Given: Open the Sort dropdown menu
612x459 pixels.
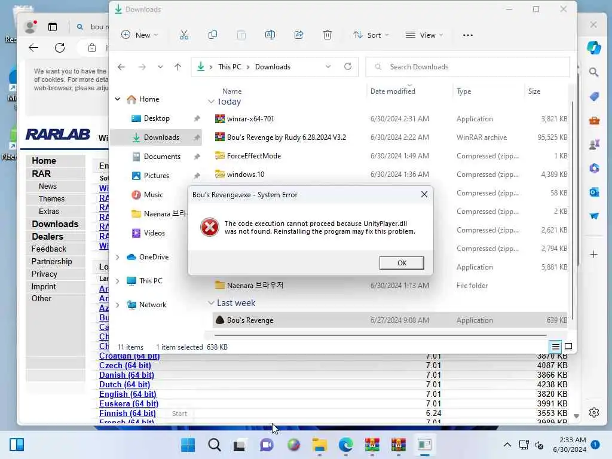Looking at the screenshot, I should pos(371,35).
